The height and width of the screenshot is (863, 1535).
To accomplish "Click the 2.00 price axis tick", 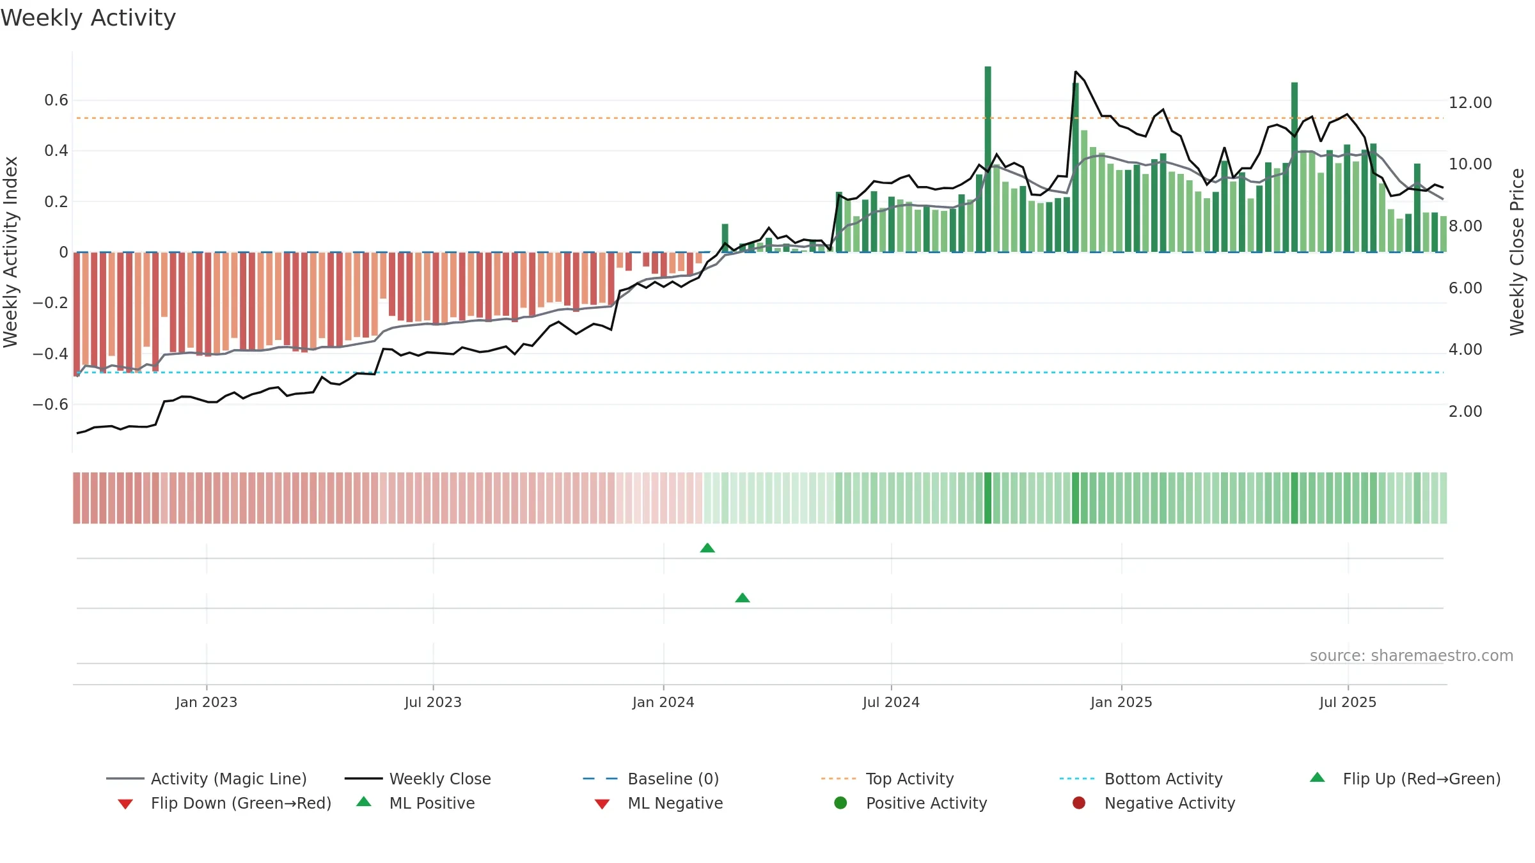I will coord(1465,412).
